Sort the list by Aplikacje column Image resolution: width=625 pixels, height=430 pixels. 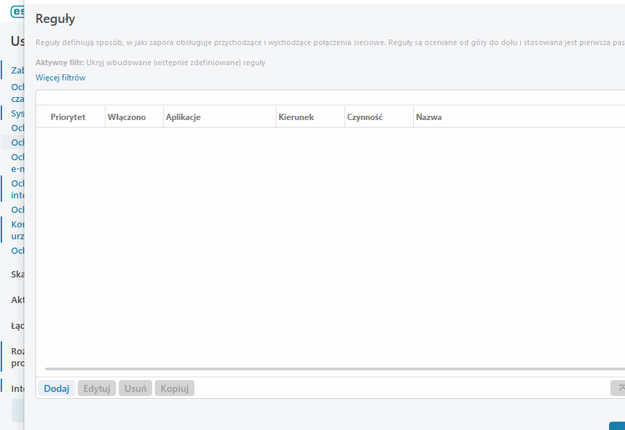pos(183,117)
